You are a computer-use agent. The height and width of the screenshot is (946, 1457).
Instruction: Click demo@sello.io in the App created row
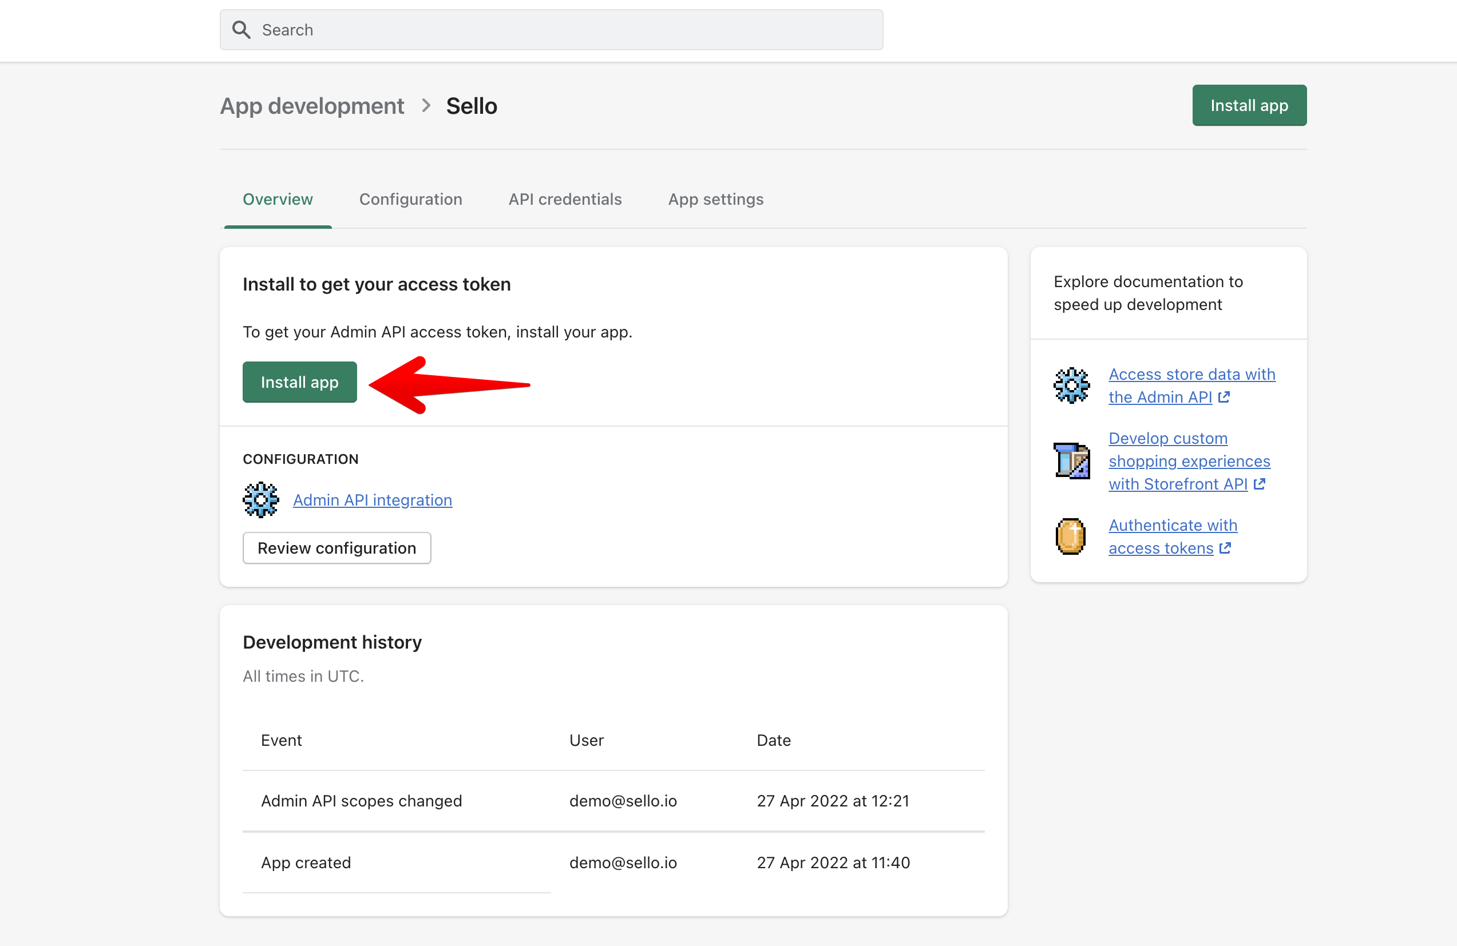click(x=623, y=862)
